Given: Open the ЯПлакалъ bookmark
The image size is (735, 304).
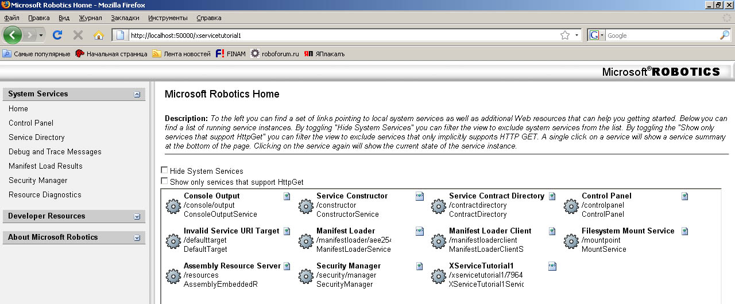Looking at the screenshot, I should click(324, 54).
